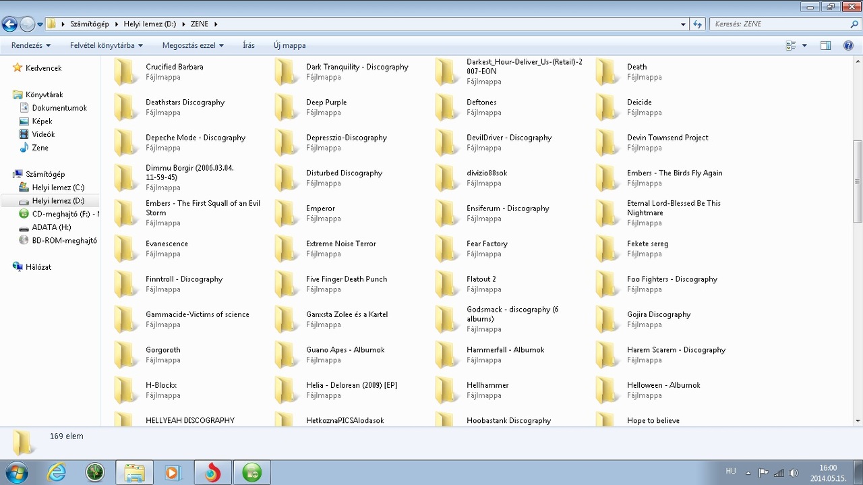Select Helyi lemez (D:) drive in sidebar
Viewport: 863px width, 485px height.
pos(58,201)
